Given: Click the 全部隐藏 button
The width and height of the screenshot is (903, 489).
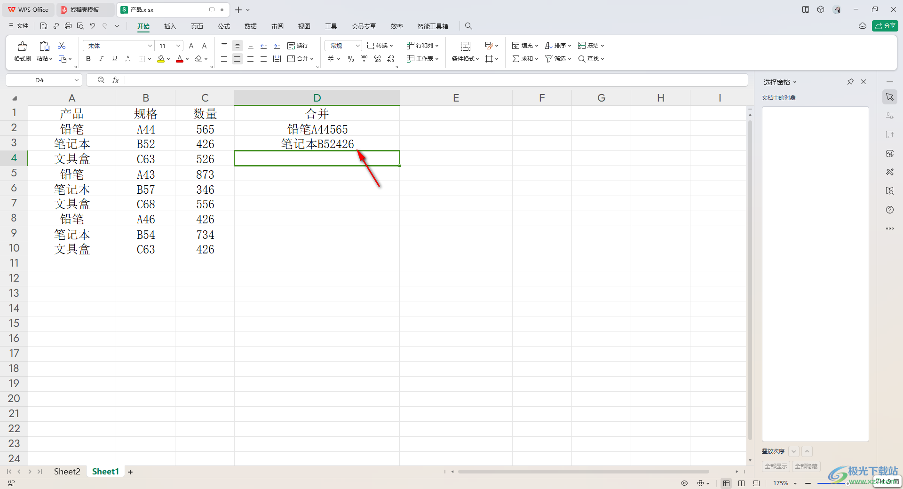Looking at the screenshot, I should (x=806, y=466).
